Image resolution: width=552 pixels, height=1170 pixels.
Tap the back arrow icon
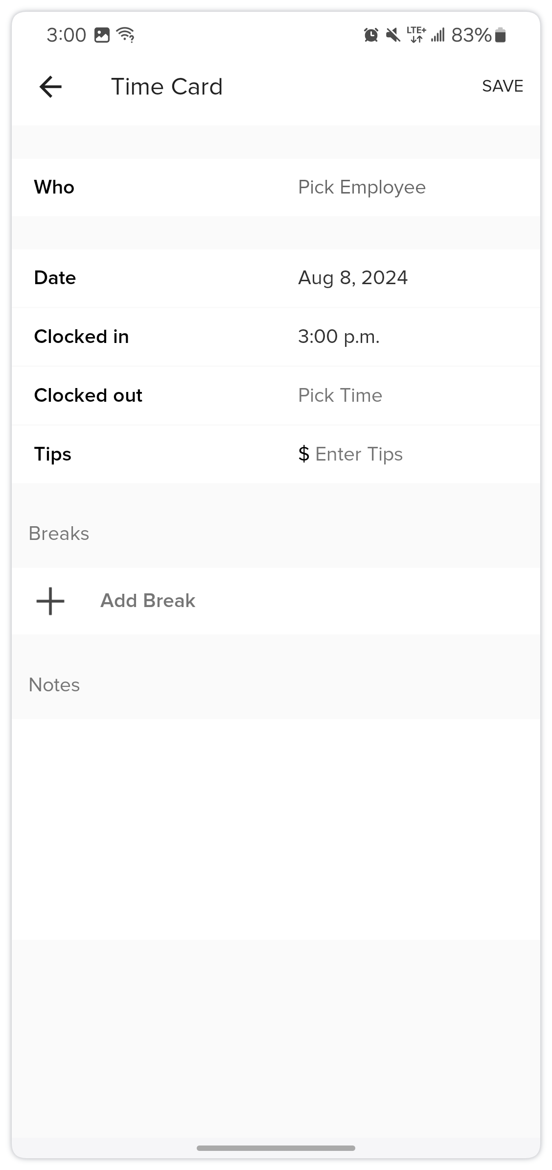tap(50, 87)
